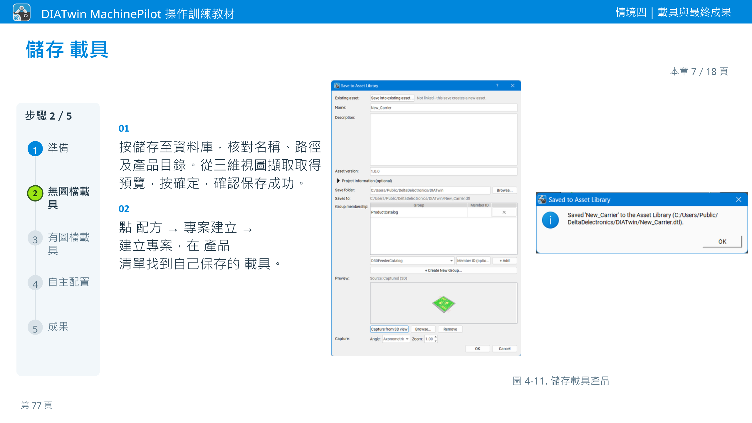Open the D30FeederCatalog group dropdown

coord(412,261)
